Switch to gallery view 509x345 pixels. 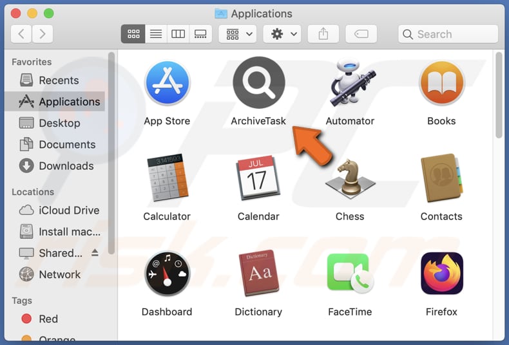[200, 33]
